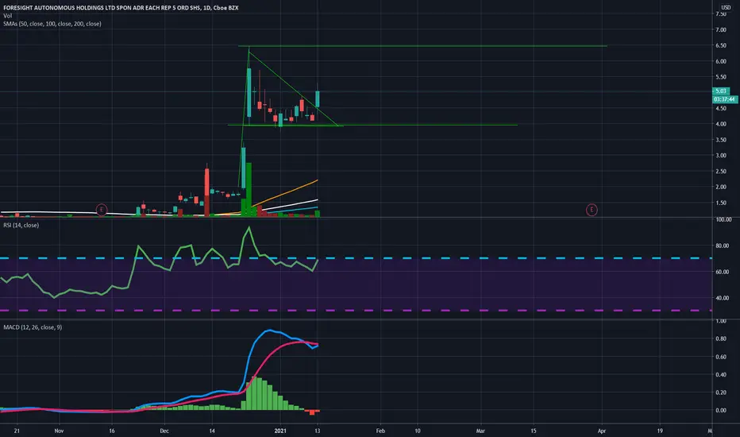Click the '14' date axis label

coord(212,431)
